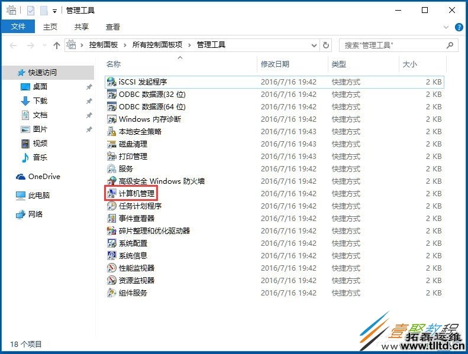
Task: Click the 服务 gear icon
Action: click(112, 169)
